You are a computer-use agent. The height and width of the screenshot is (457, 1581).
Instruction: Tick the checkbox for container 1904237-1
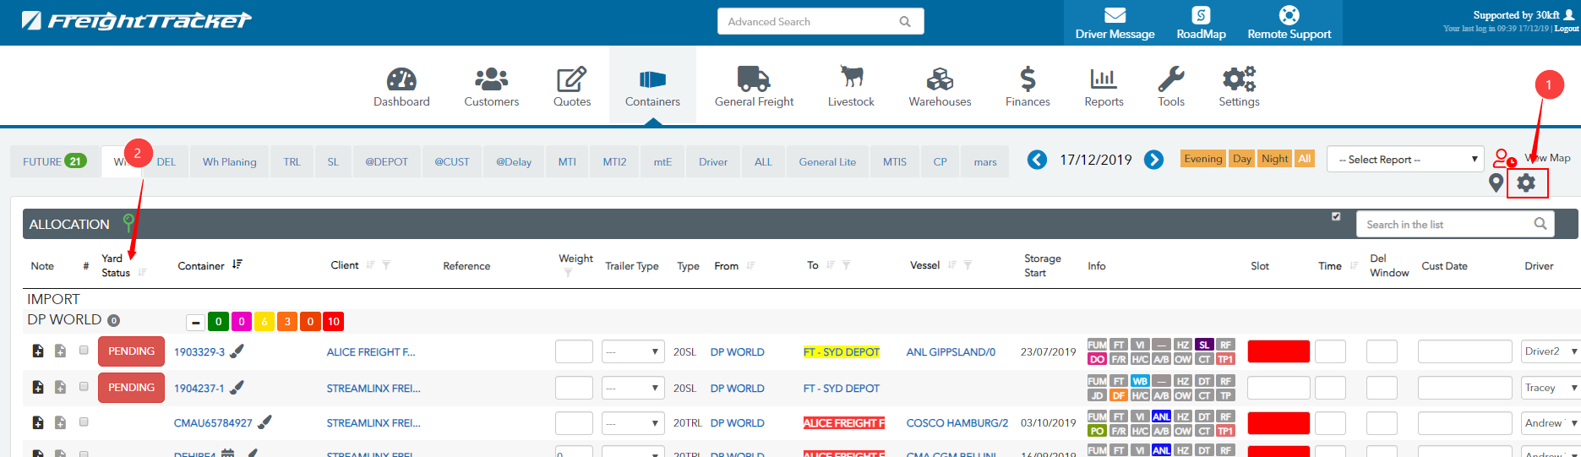(84, 386)
